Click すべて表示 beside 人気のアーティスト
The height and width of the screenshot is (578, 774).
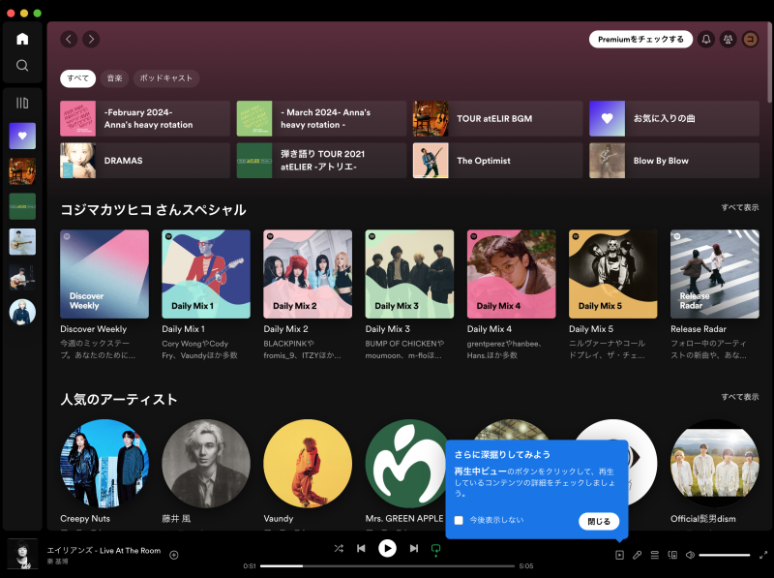coord(740,397)
